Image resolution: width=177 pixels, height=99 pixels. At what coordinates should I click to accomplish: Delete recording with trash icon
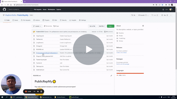pyautogui.click(x=41, y=92)
